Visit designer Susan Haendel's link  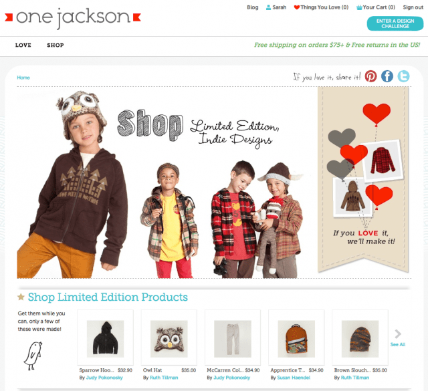[x=294, y=378]
